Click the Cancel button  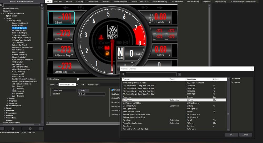coord(245,135)
